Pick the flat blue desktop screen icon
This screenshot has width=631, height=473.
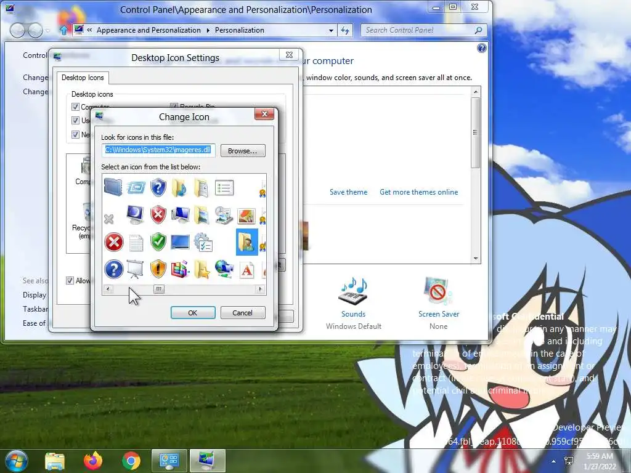pyautogui.click(x=181, y=242)
